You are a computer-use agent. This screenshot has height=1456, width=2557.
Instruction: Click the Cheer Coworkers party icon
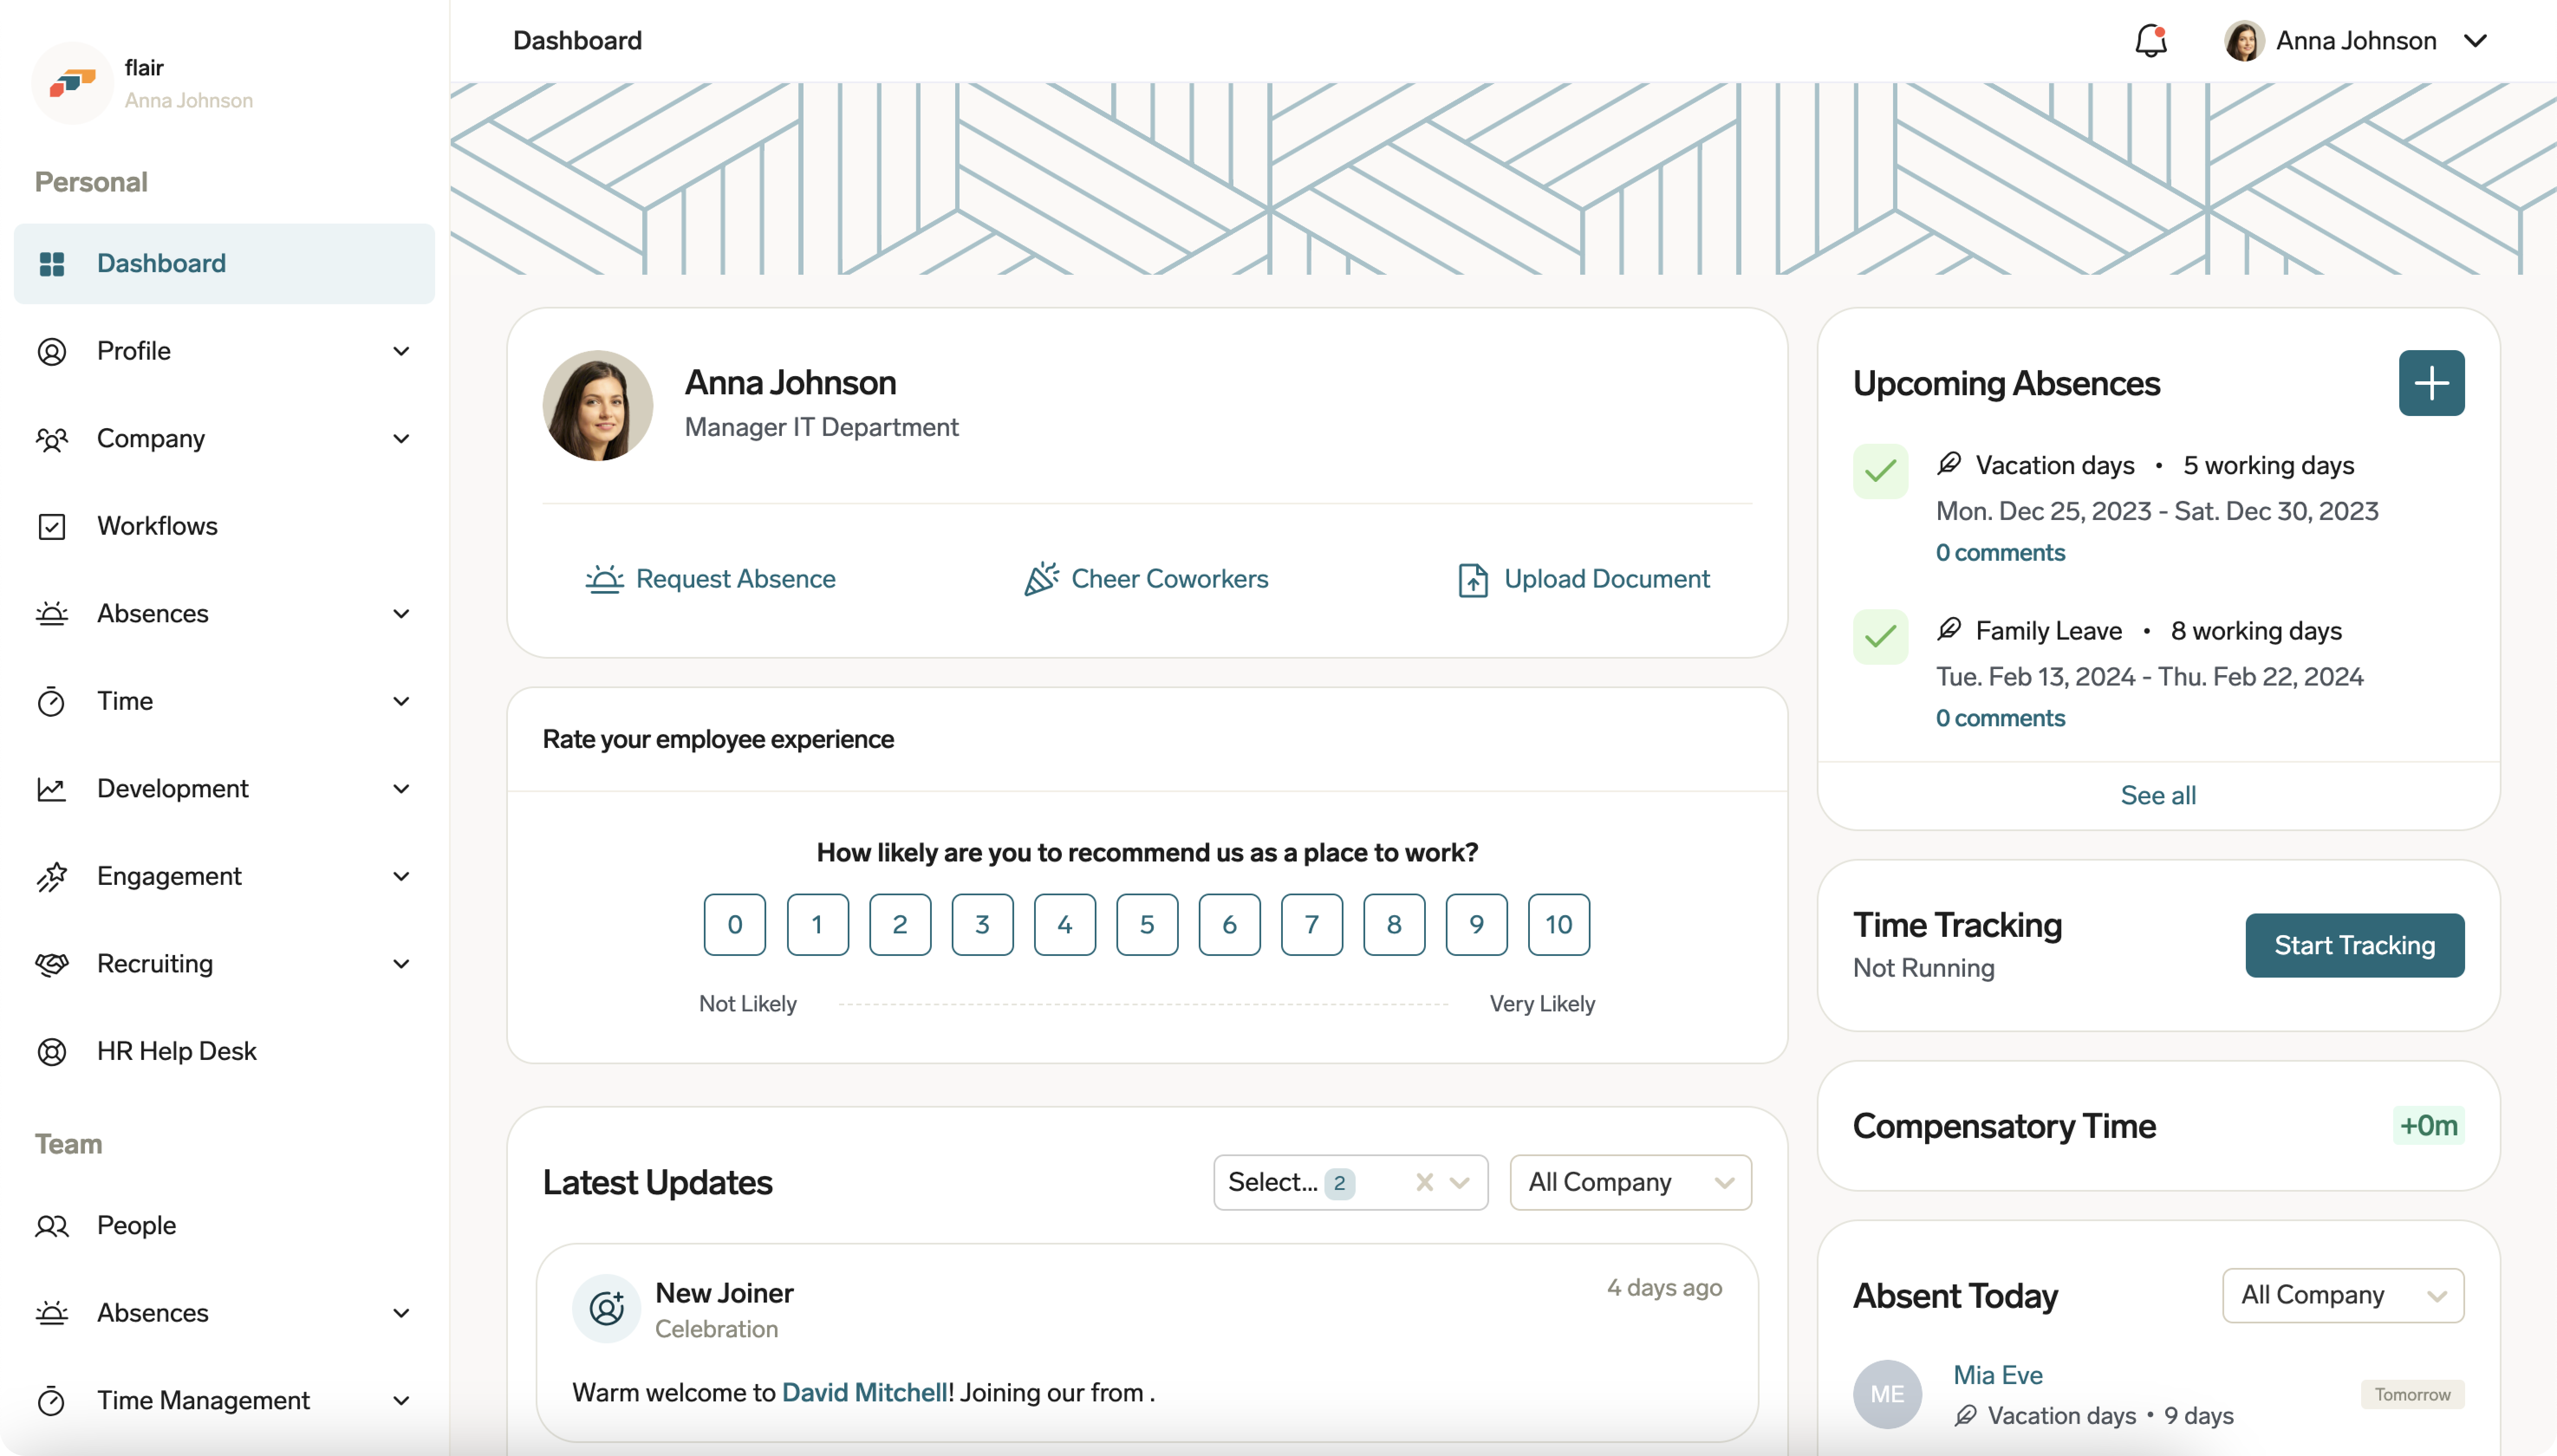tap(1040, 579)
